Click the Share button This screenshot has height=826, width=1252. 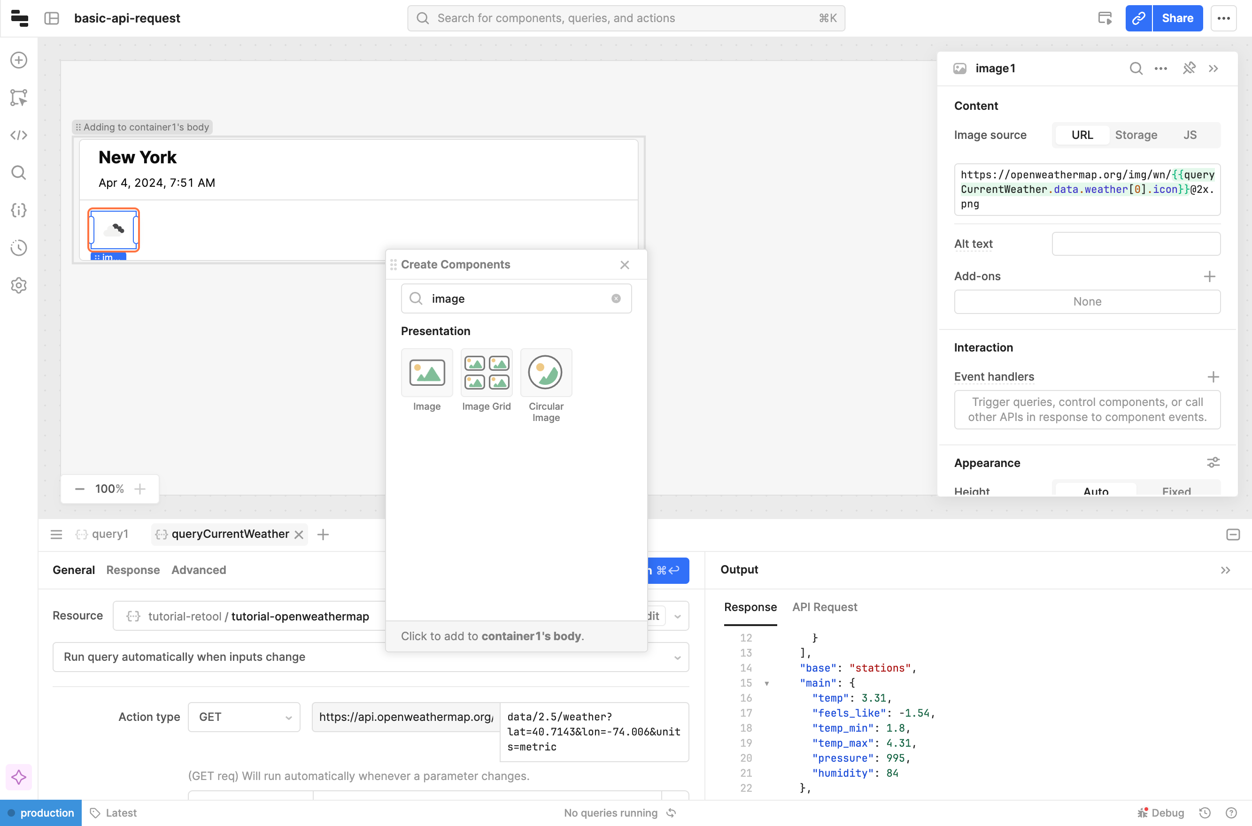1177,18
